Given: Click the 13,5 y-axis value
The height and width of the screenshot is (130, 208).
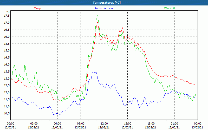Looking at the screenshot, I should (x=7, y=71).
